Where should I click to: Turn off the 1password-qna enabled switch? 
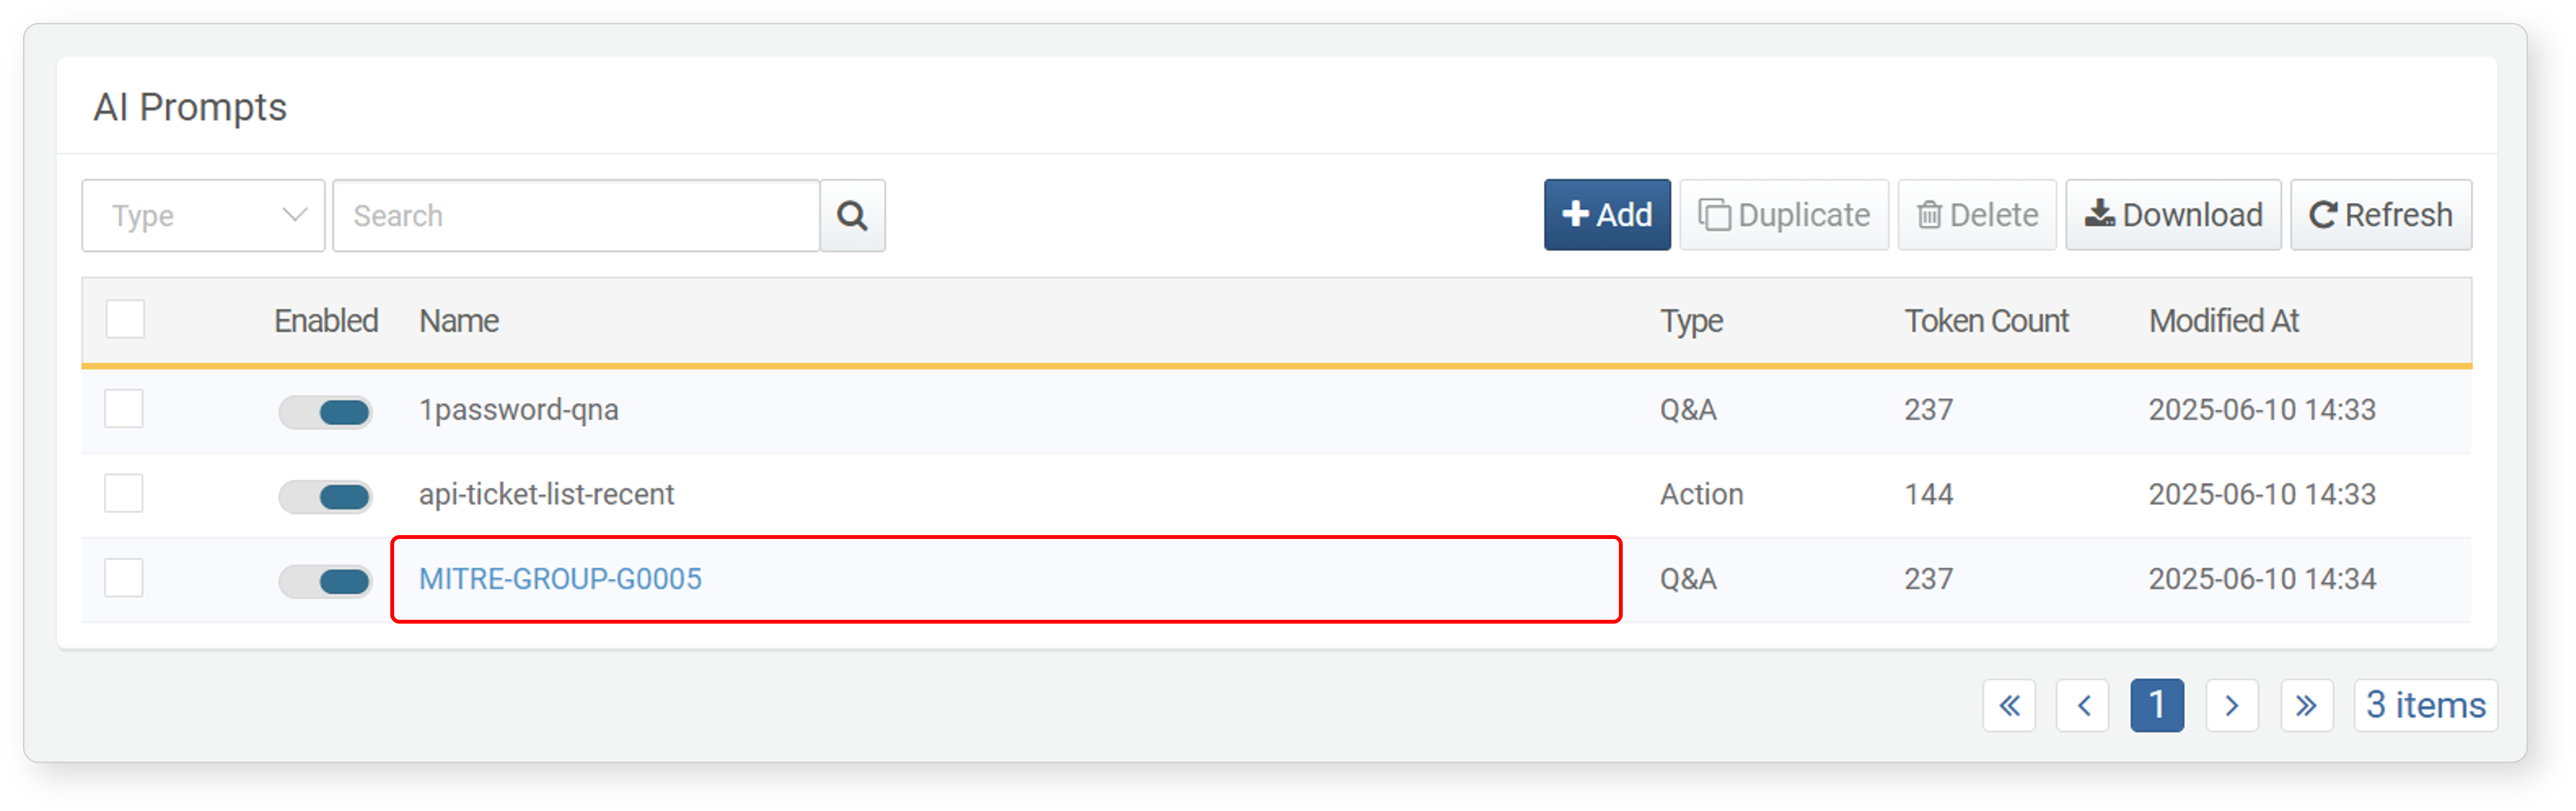coord(325,412)
